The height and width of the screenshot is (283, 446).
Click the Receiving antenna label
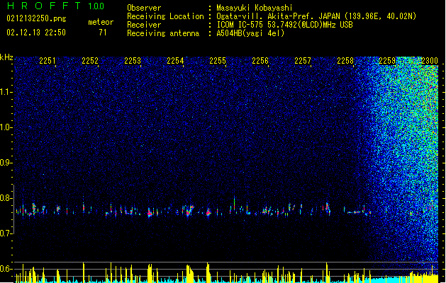[x=163, y=33]
